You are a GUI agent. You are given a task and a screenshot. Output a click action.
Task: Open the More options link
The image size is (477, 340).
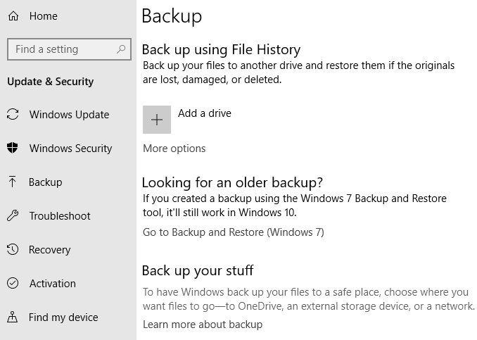point(174,149)
